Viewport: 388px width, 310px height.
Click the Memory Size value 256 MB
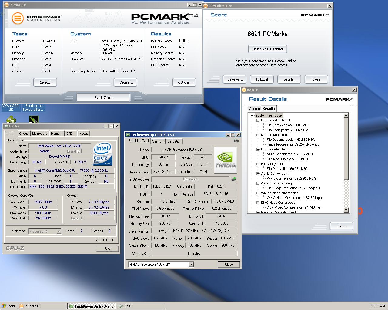tap(165, 223)
